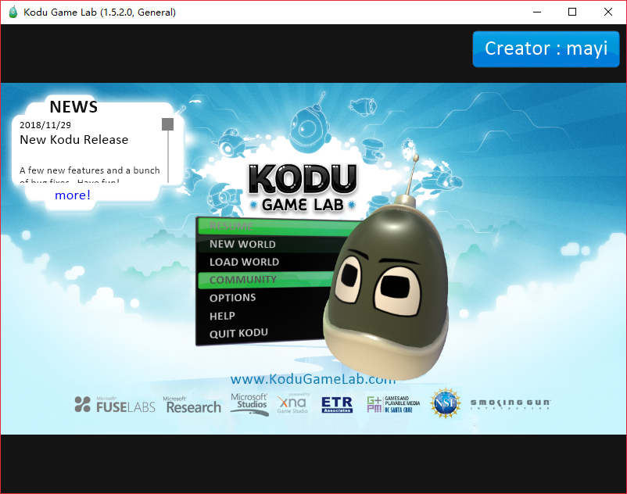Open the more! news link
The width and height of the screenshot is (627, 494).
72,195
